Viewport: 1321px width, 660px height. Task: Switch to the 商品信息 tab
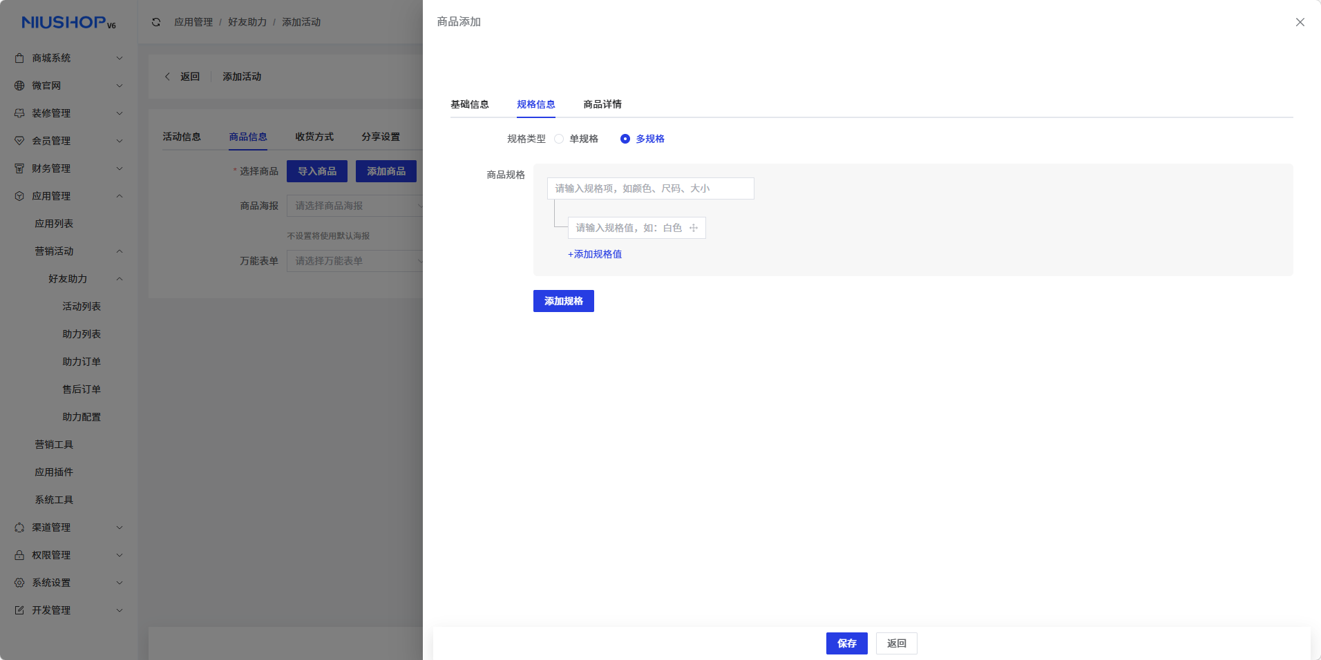tap(248, 137)
